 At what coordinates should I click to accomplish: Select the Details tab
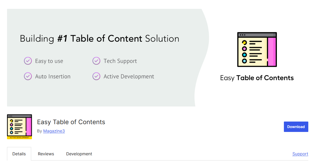pyautogui.click(x=19, y=154)
